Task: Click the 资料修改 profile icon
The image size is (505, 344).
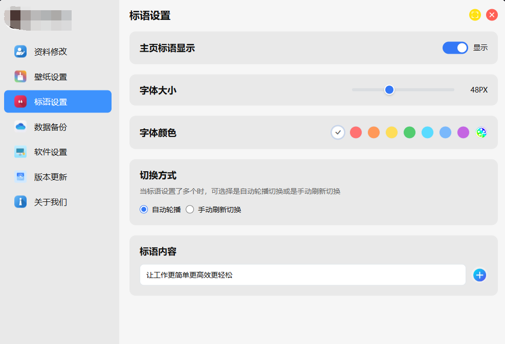Action: click(20, 51)
